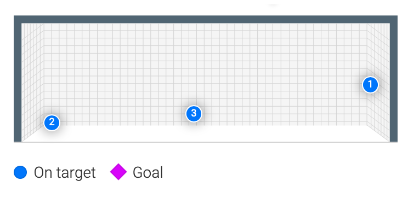Click the right goalpost
Screen dimensions: 408x198
pyautogui.click(x=393, y=79)
